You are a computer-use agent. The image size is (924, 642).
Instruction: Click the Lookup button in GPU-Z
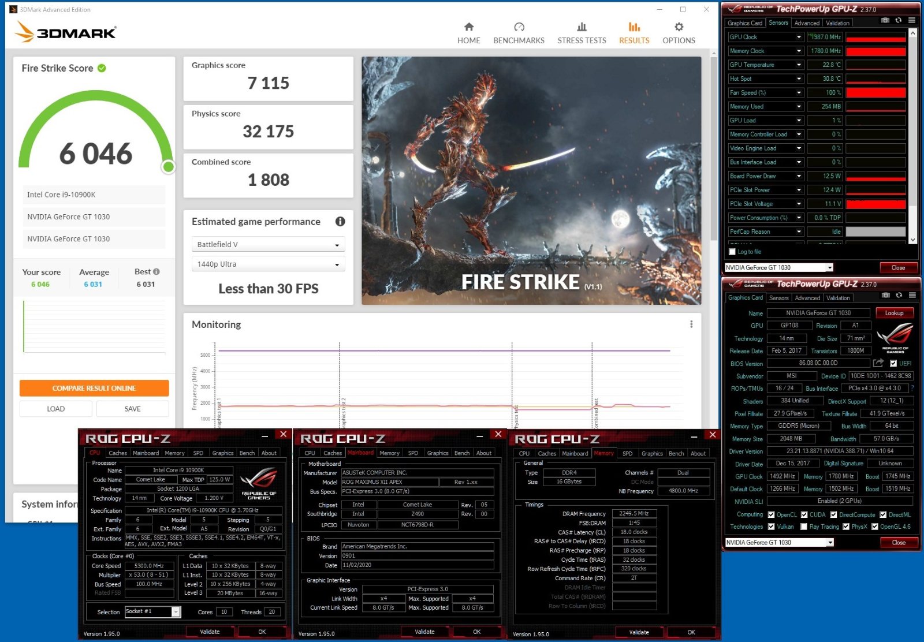point(894,313)
